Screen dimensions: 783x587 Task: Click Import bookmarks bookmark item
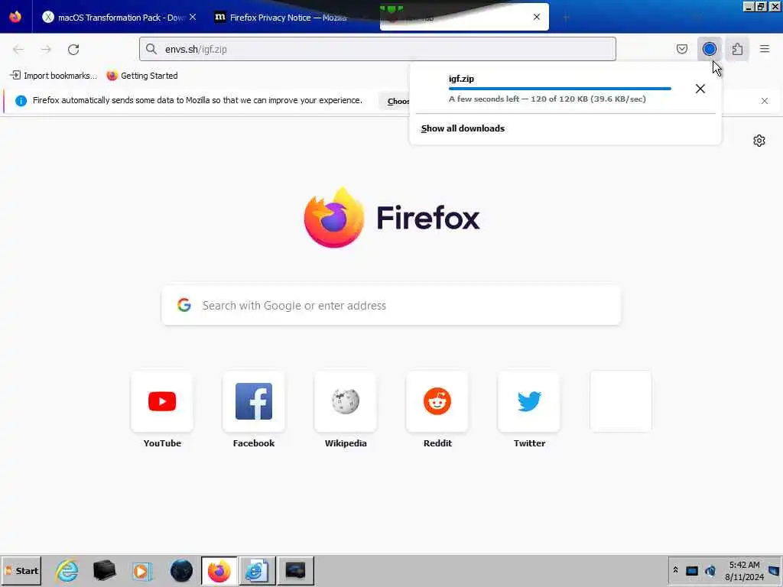tap(54, 76)
